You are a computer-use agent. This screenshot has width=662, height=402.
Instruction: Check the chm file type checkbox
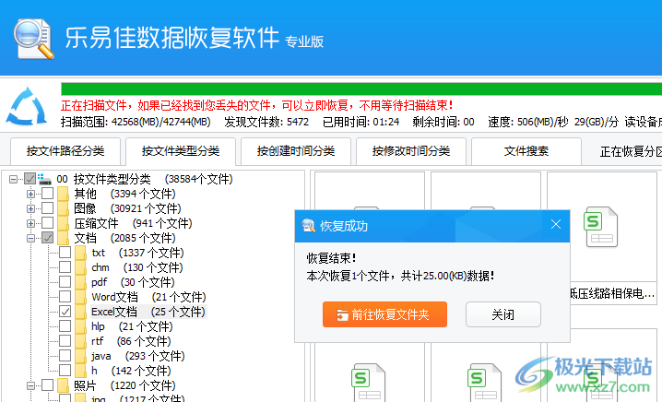[x=65, y=267]
